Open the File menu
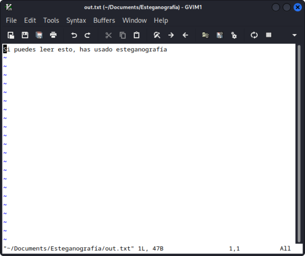This screenshot has height=256, width=305. [x=11, y=21]
